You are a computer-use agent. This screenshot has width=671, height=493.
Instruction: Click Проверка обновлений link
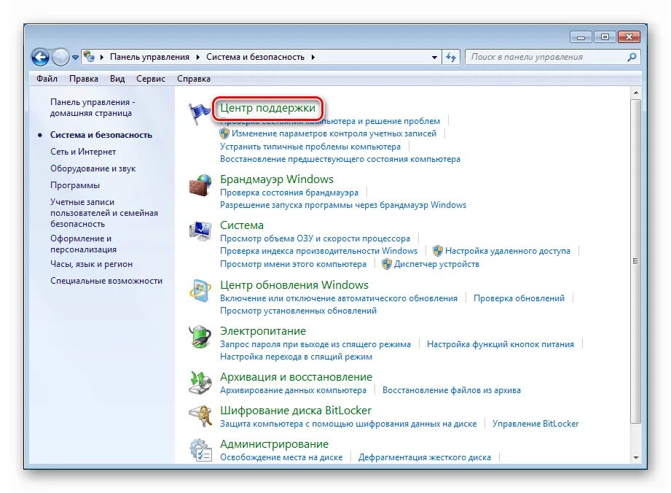pyautogui.click(x=519, y=298)
